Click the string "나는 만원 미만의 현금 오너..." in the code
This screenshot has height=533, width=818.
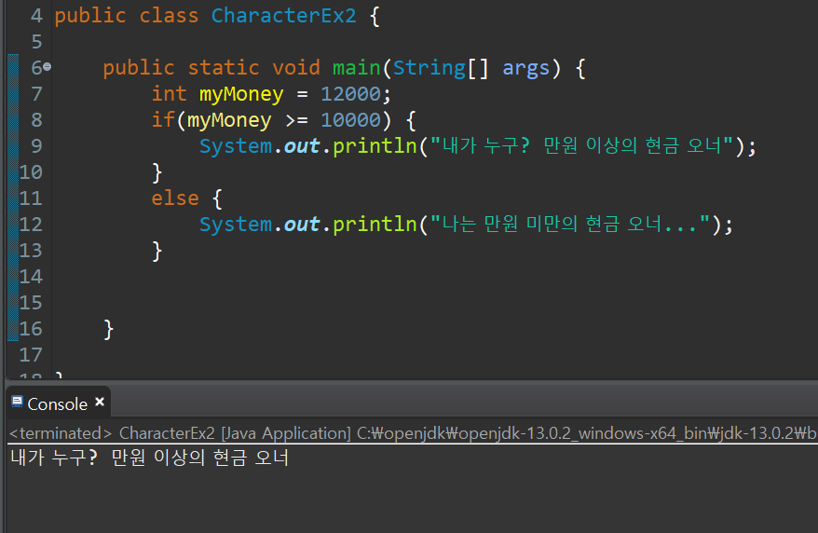click(570, 224)
